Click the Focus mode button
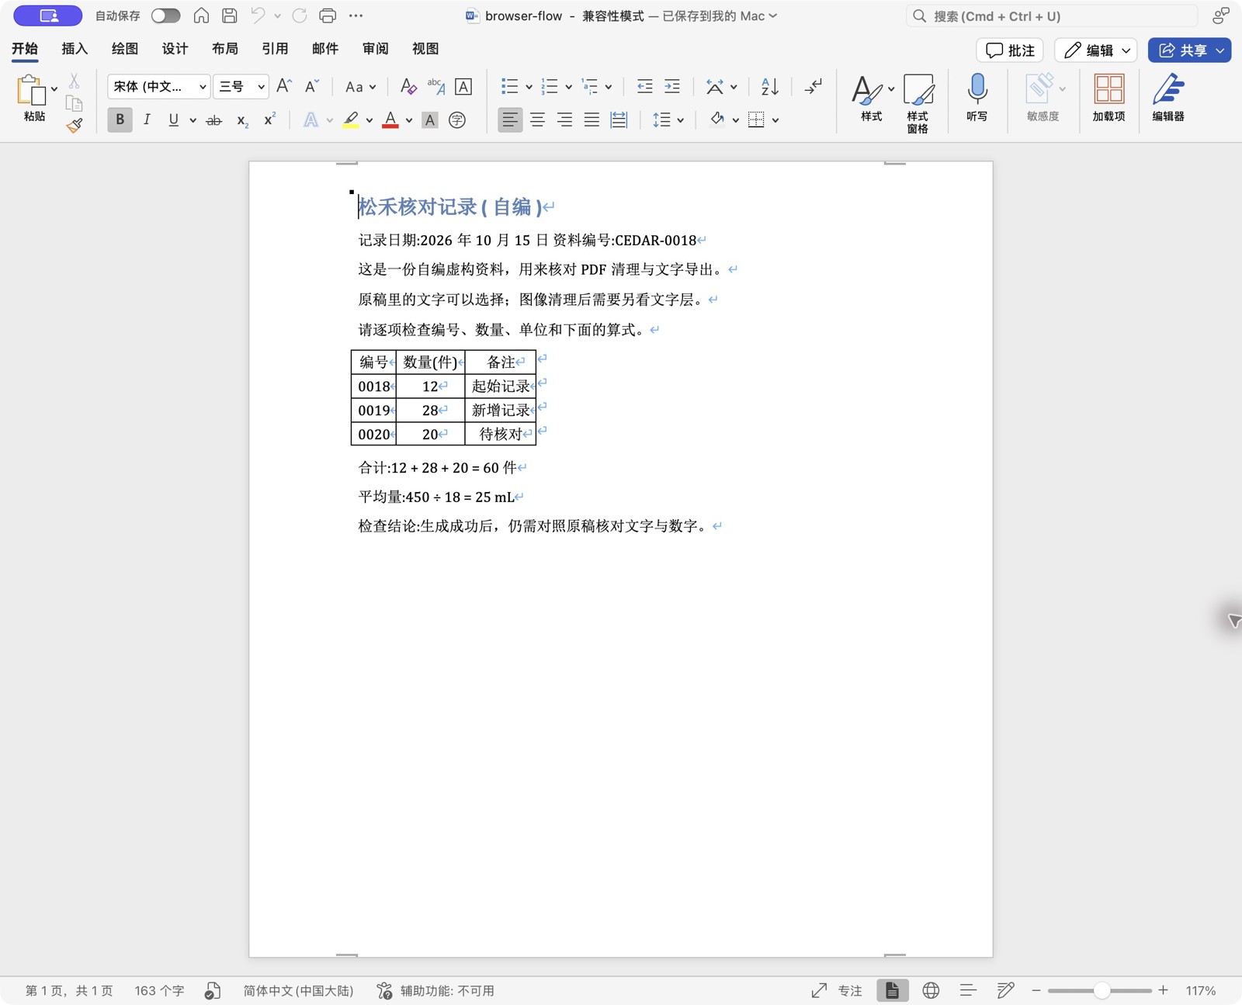This screenshot has width=1242, height=1005. coord(837,990)
